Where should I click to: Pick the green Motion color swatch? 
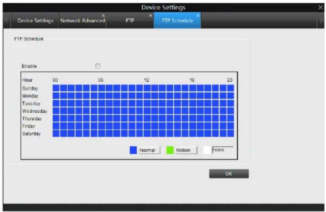click(170, 150)
